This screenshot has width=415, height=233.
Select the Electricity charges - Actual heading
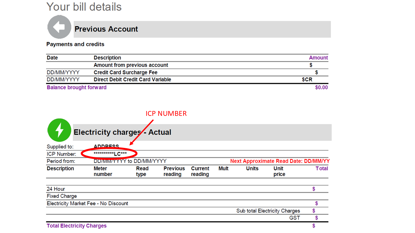(123, 132)
